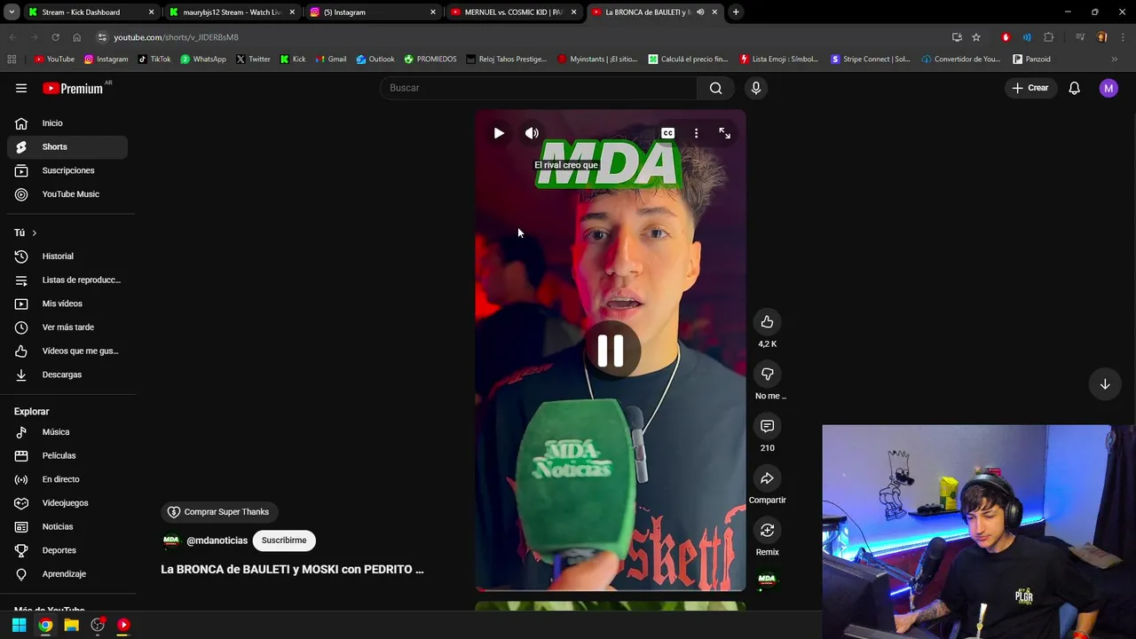Open a new browser tab
The image size is (1136, 639).
point(736,12)
